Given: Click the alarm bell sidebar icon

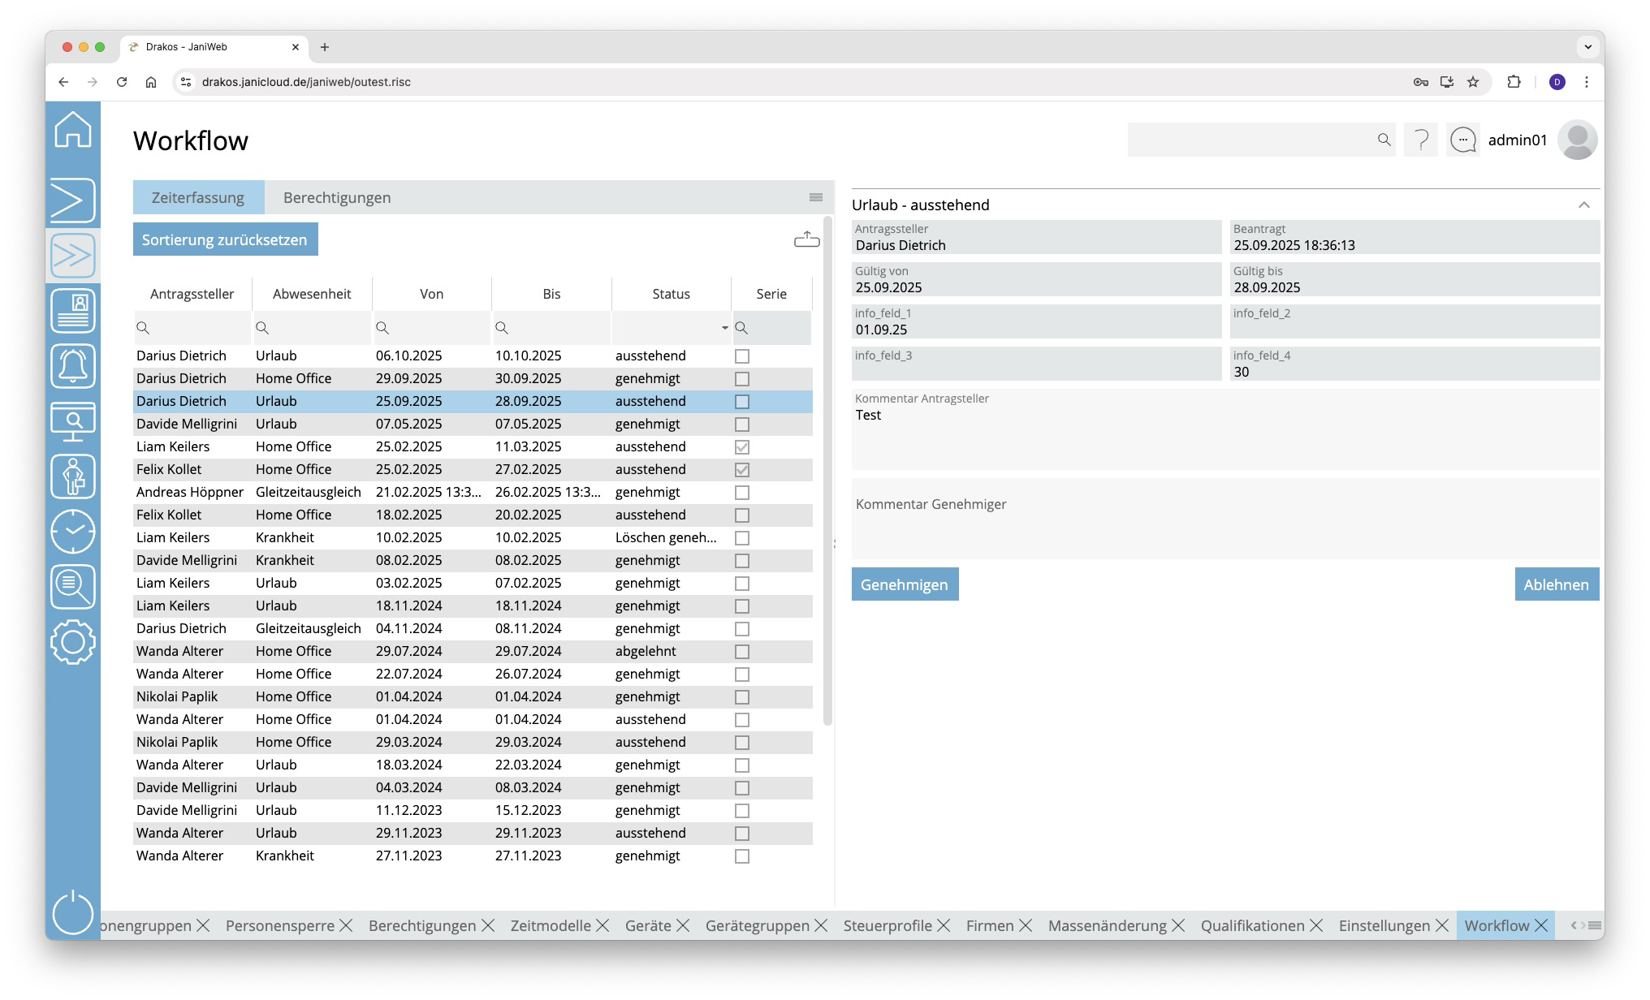Looking at the screenshot, I should point(73,366).
